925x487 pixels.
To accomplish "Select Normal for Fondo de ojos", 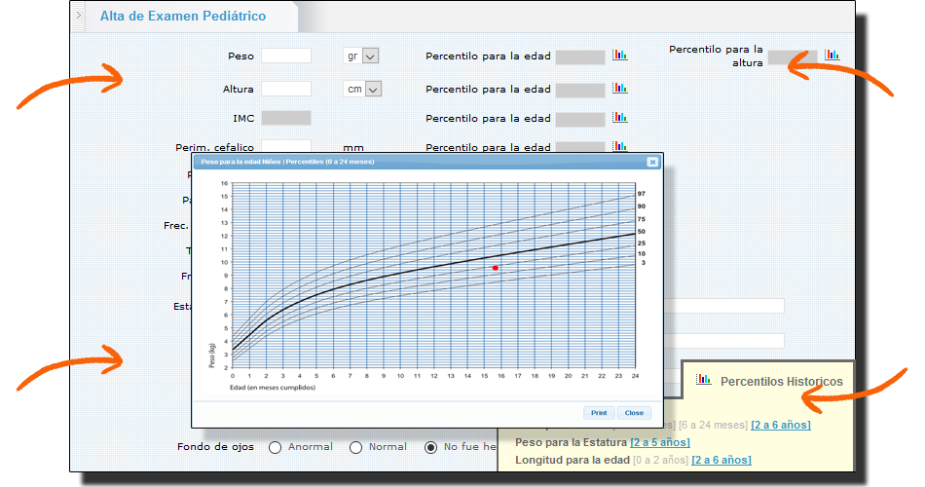I will pos(356,448).
